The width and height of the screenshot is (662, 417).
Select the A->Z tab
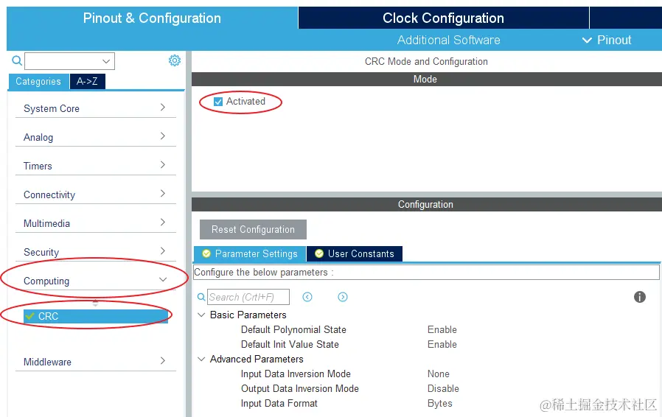click(88, 82)
